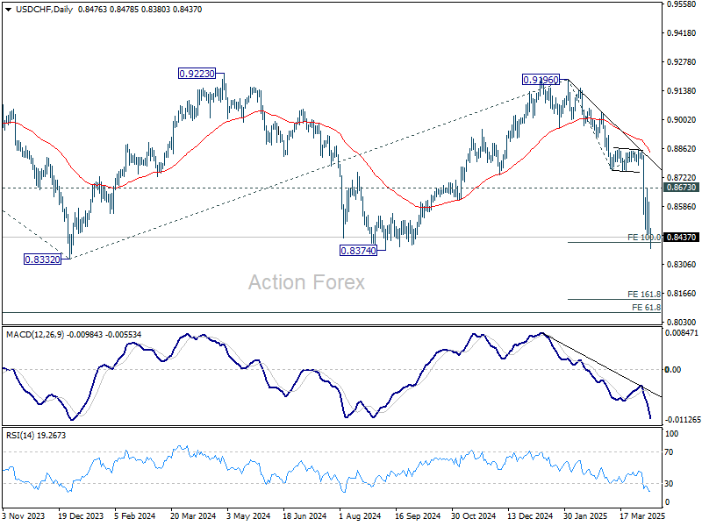702x526 pixels.
Task: Click the 3 May 2024 date axis label
Action: [x=248, y=515]
